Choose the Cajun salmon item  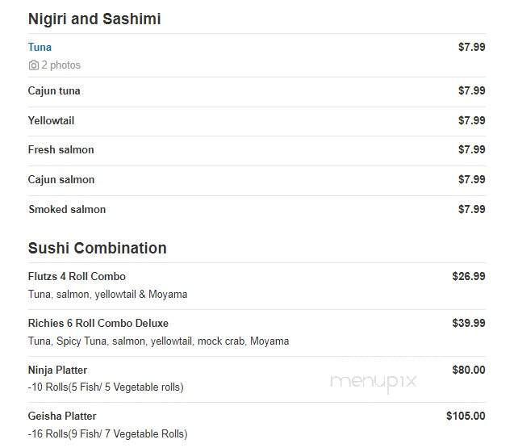(x=61, y=179)
